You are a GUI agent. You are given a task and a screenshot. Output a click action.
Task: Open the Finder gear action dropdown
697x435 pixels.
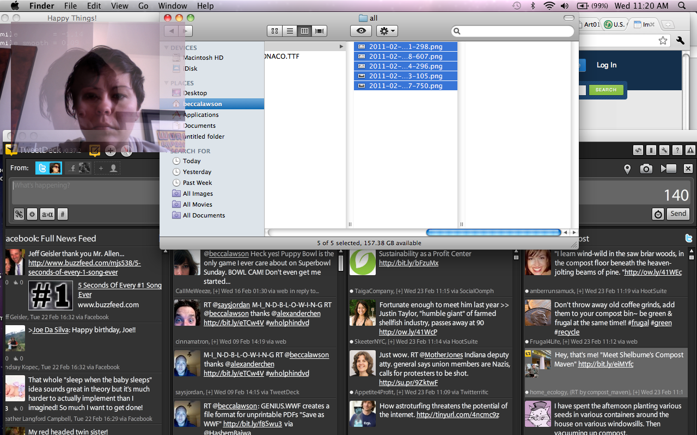[387, 31]
